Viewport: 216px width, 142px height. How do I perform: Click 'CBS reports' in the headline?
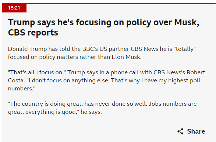(33, 33)
